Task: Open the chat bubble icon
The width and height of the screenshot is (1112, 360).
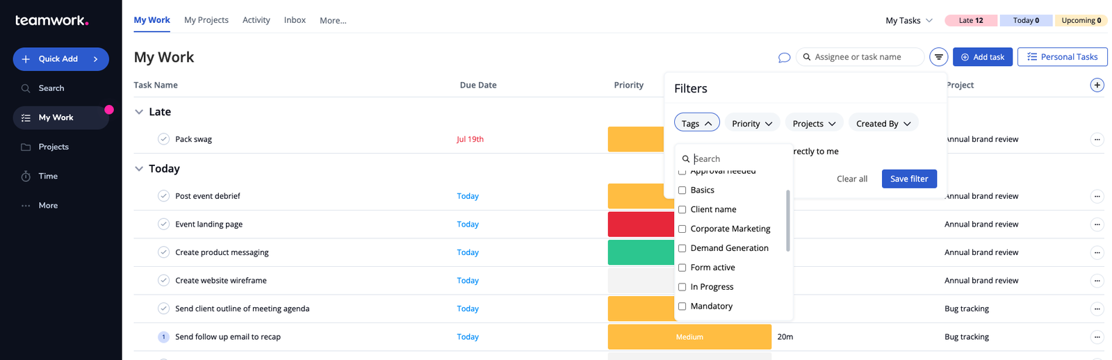Action: [x=784, y=58]
